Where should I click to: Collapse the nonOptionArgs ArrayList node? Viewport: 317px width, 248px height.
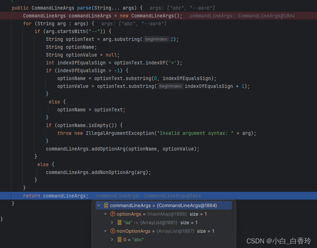[105, 231]
